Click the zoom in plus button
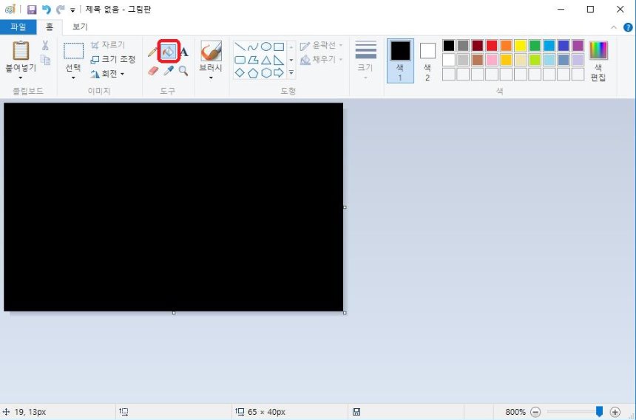Viewport: 636px width, 420px height. 615,413
